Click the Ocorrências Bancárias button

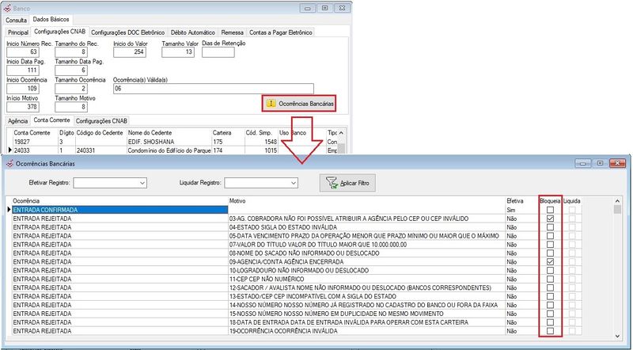pyautogui.click(x=299, y=104)
